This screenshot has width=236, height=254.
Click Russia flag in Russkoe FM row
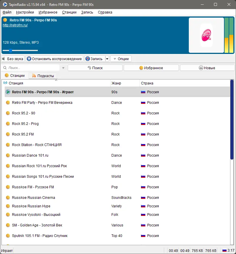click(143, 187)
